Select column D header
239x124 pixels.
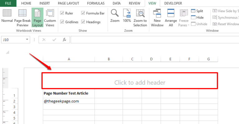(151, 59)
